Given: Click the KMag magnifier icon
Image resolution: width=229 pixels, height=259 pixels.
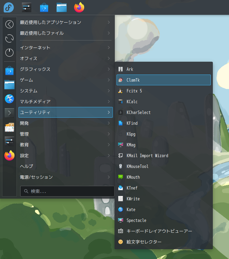Looking at the screenshot, I should [x=121, y=145].
